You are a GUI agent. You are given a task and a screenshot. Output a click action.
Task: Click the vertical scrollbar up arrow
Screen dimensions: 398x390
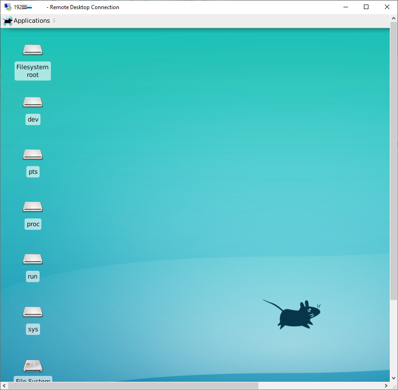click(x=394, y=18)
